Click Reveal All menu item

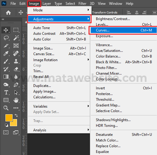point(59,77)
